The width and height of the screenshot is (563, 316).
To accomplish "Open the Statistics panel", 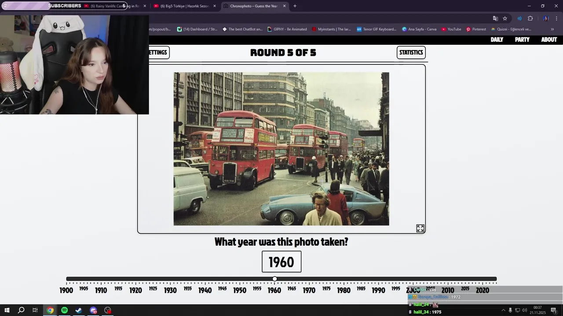I will (x=411, y=52).
